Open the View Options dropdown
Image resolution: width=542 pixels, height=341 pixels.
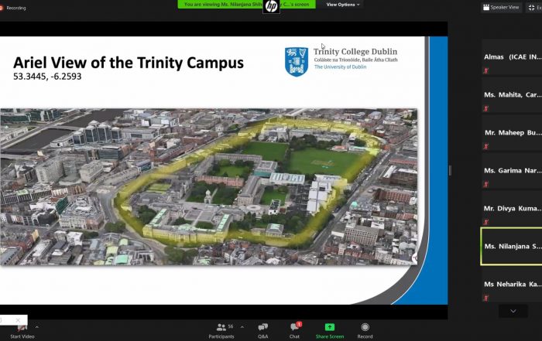(343, 5)
